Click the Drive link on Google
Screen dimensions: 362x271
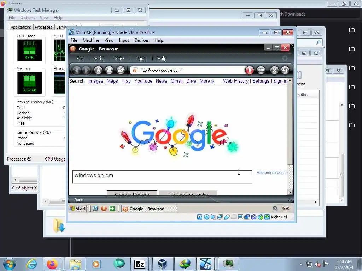pyautogui.click(x=191, y=81)
